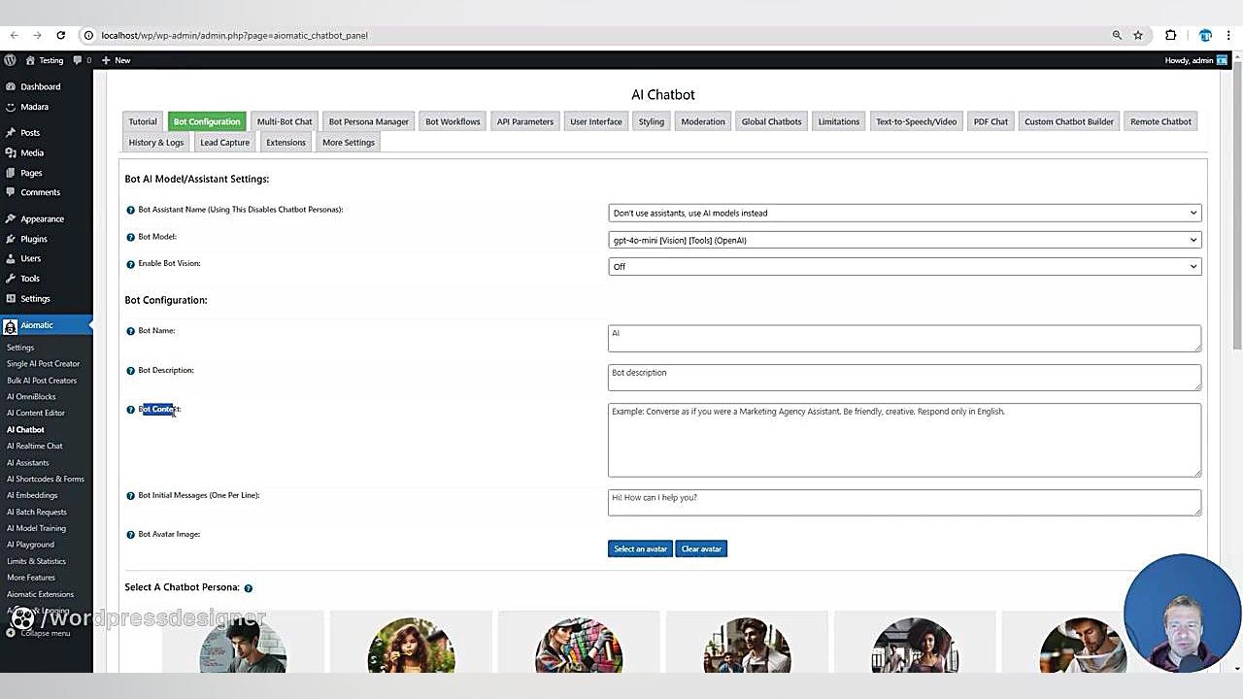
Task: Expand Bot Assistant Name dropdown
Action: (x=905, y=213)
